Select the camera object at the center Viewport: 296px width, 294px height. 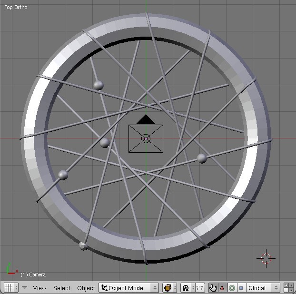[x=146, y=138]
